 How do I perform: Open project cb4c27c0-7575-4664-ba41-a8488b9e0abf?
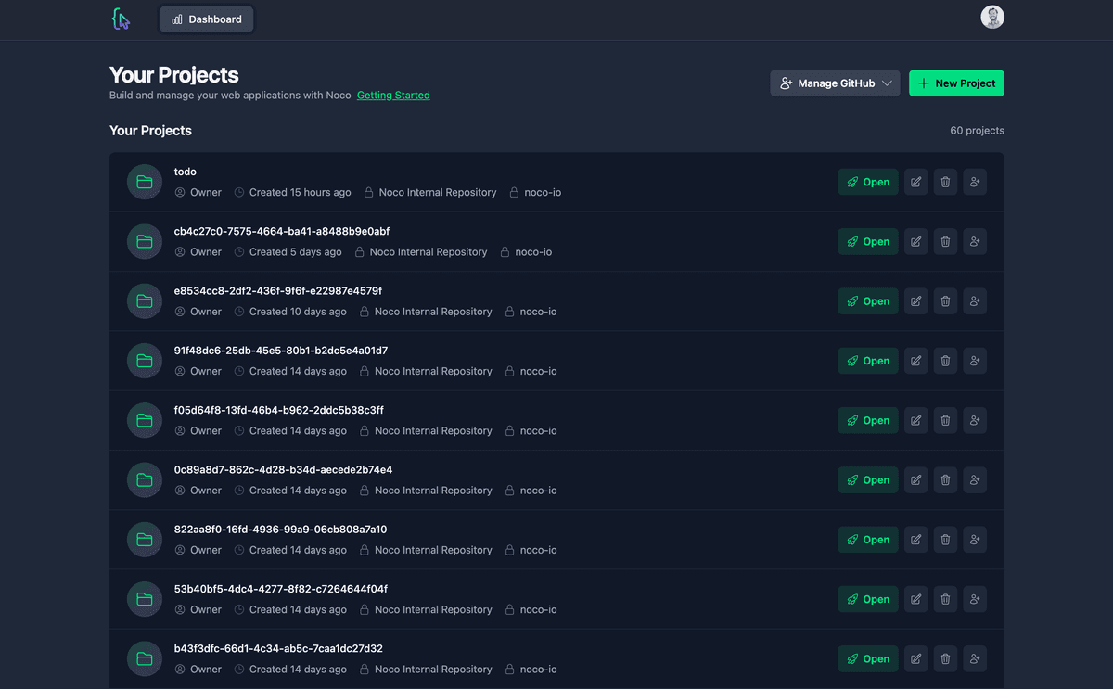[x=868, y=241]
